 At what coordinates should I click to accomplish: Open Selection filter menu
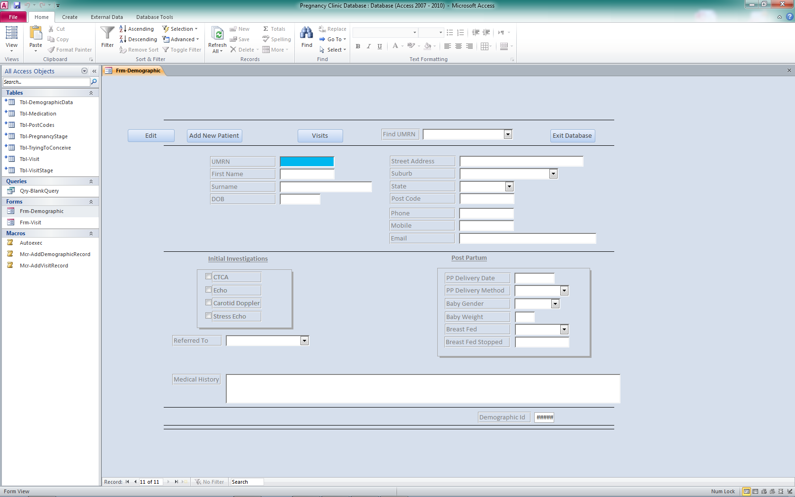pyautogui.click(x=180, y=29)
